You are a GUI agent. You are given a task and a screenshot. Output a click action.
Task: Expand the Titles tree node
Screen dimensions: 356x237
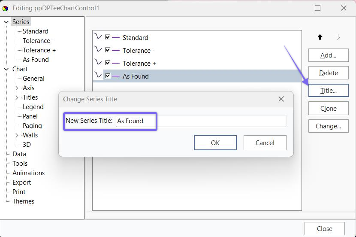tap(17, 97)
